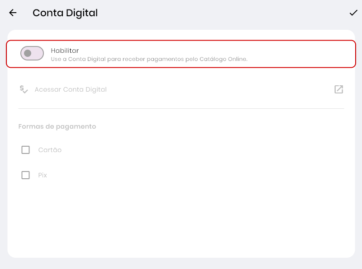Viewport: 362px width, 269px height.
Task: Enable the Habilitar switch
Action: (32, 53)
